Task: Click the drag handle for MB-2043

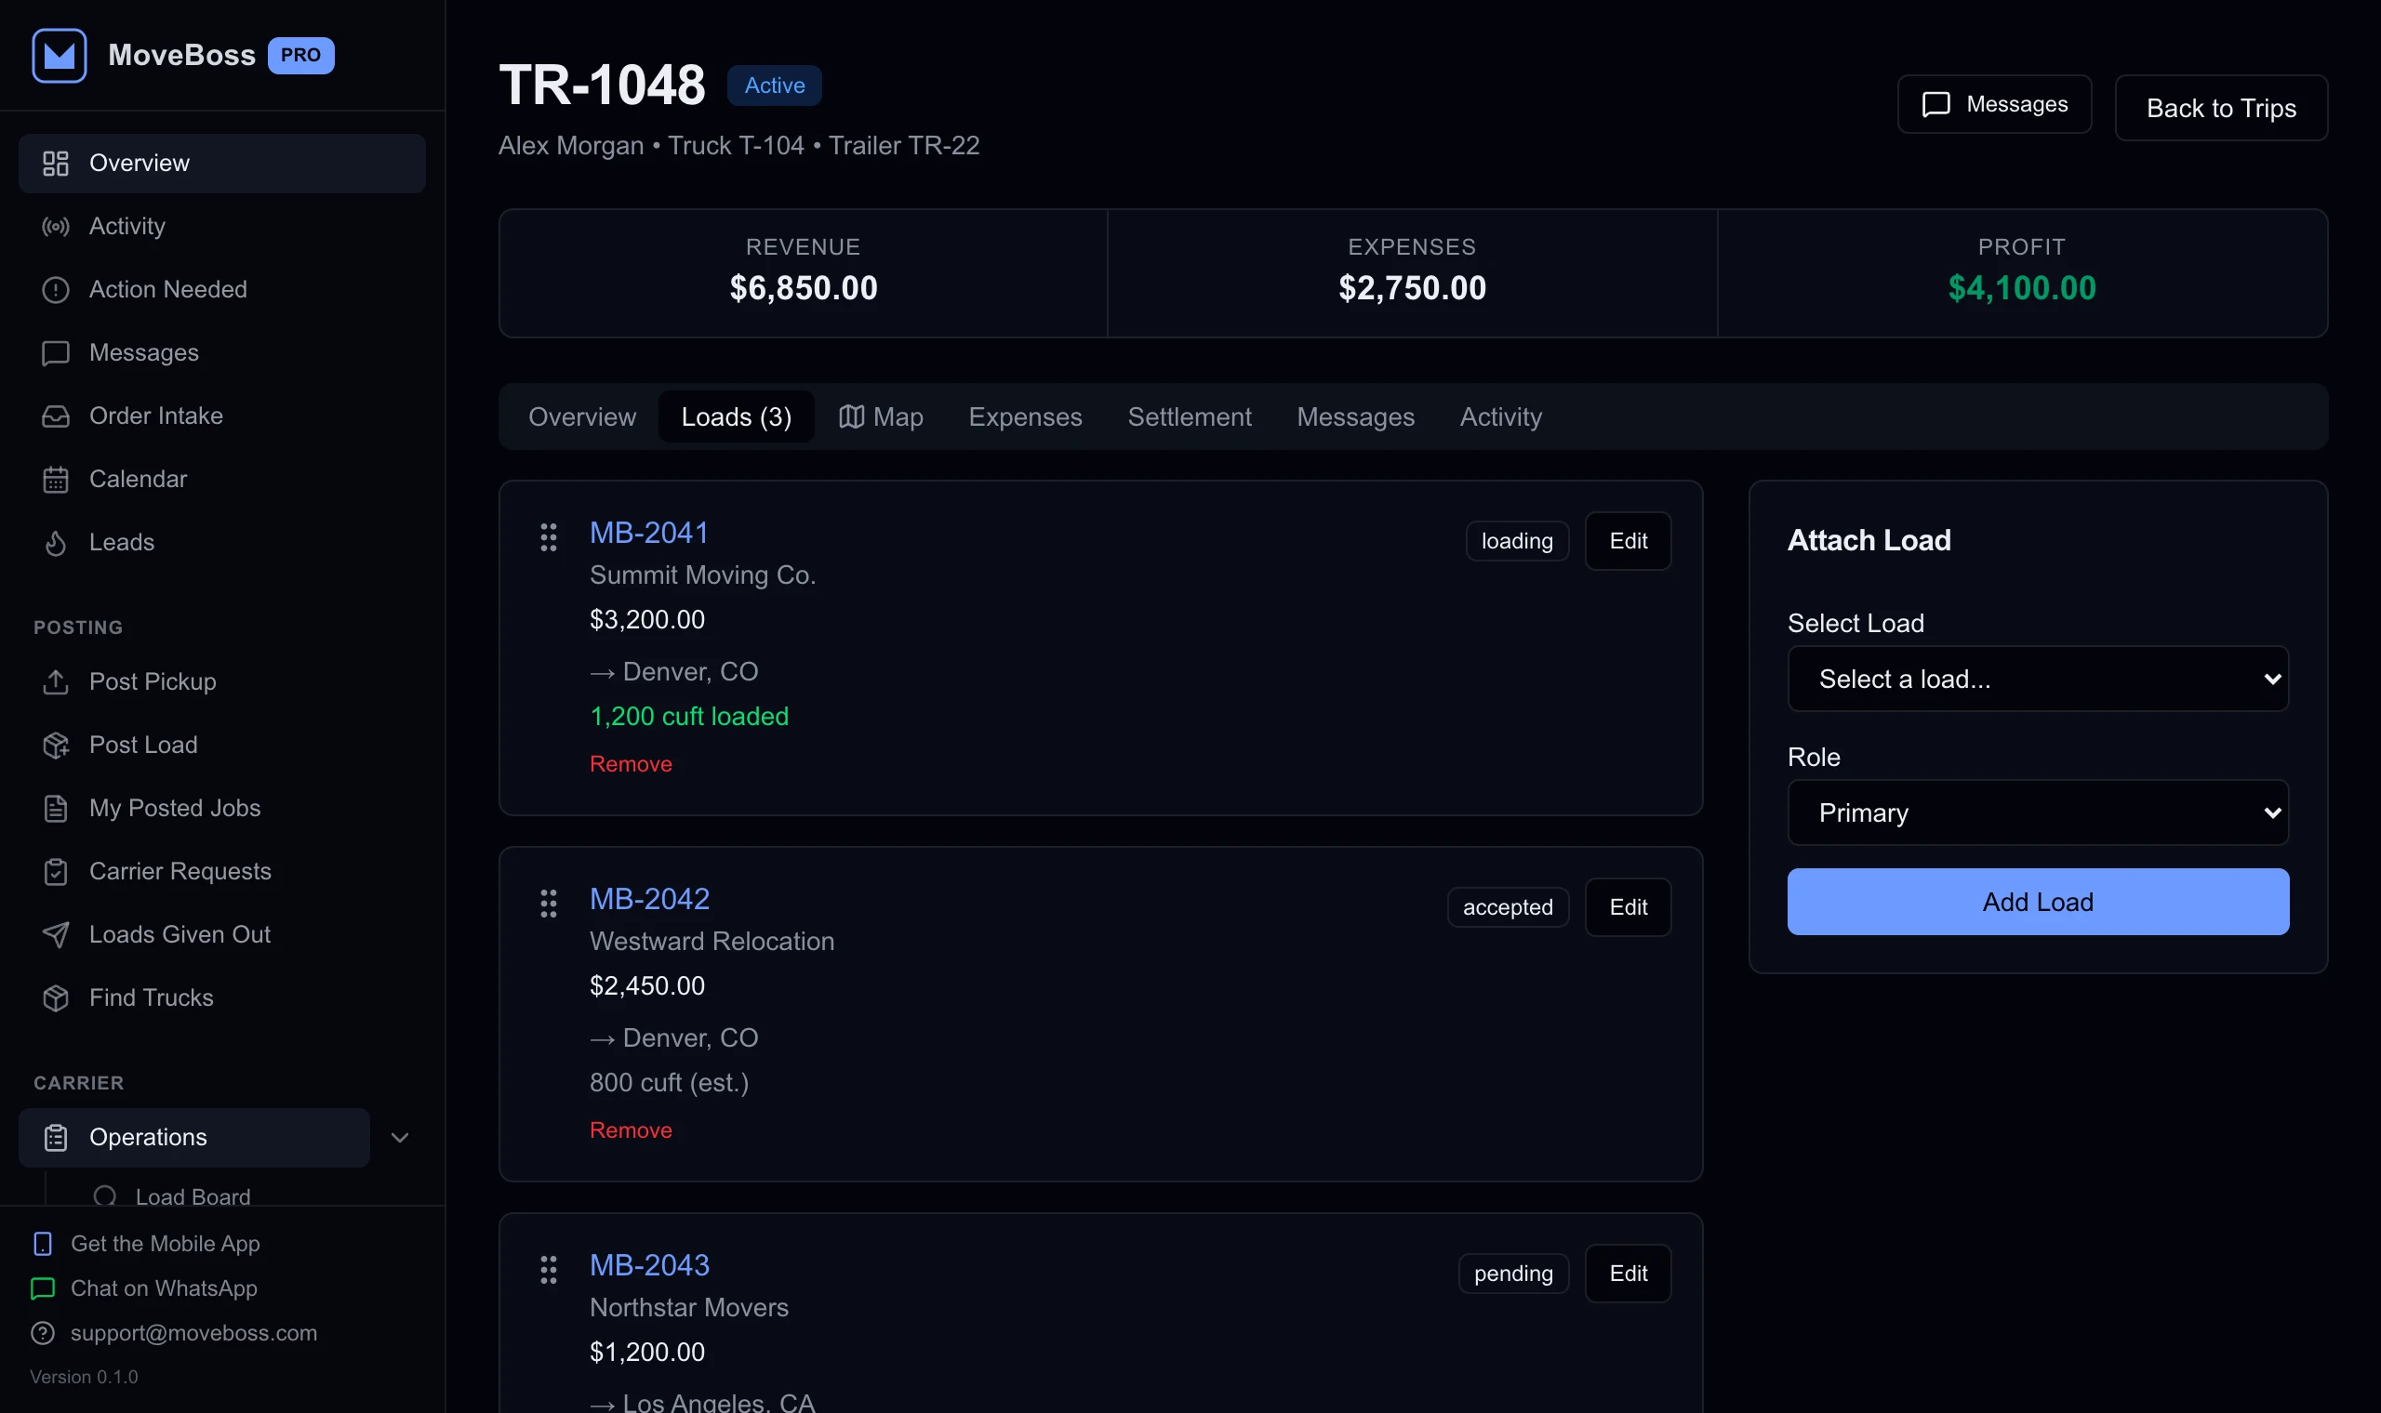Action: (549, 1269)
